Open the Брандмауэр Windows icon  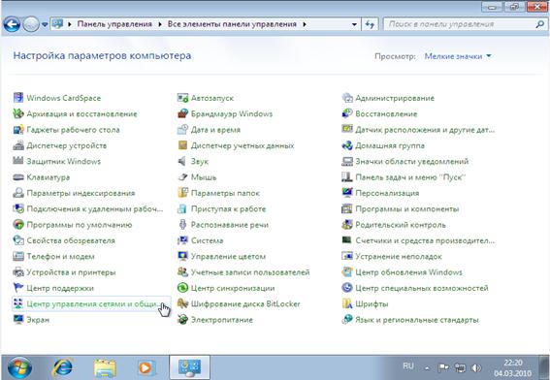pyautogui.click(x=182, y=113)
